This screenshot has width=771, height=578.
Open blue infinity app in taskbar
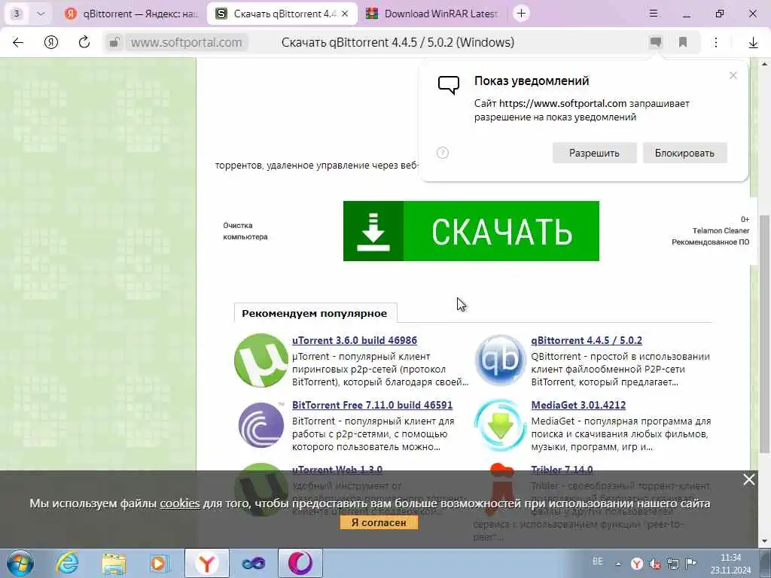tap(253, 563)
